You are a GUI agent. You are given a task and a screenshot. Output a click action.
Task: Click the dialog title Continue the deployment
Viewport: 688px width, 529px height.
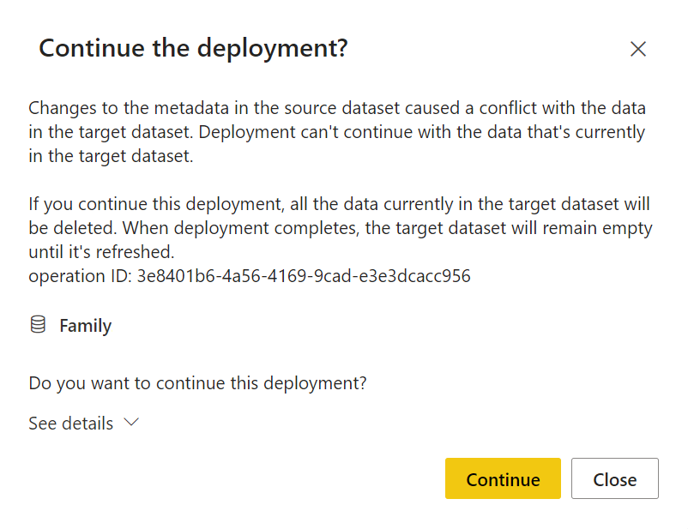tap(193, 48)
